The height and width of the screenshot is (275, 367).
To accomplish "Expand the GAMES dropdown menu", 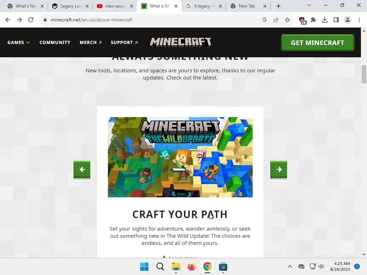I will point(19,43).
